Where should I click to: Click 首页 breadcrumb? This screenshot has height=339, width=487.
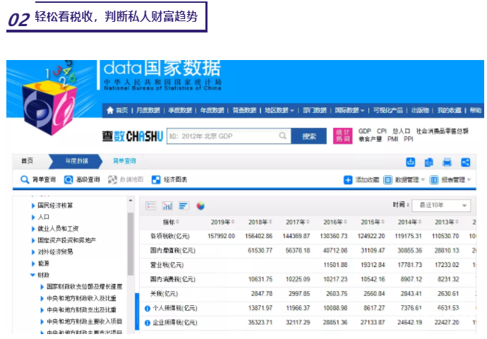[27, 160]
